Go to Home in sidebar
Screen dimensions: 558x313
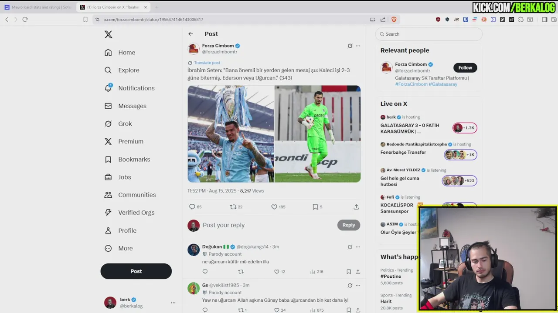tap(120, 53)
